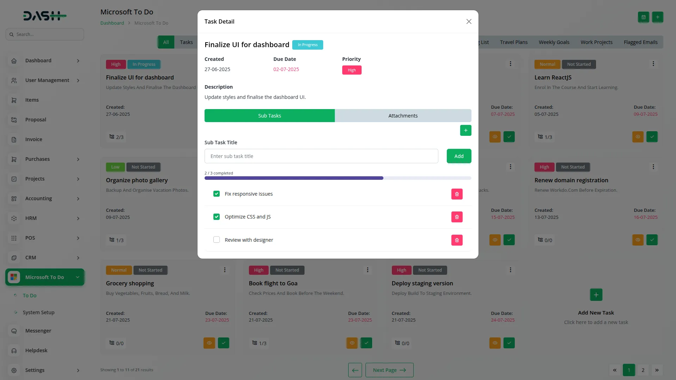Uncheck the 'Optimize CSS and JS' subtask
Viewport: 676px width, 380px height.
[217, 217]
